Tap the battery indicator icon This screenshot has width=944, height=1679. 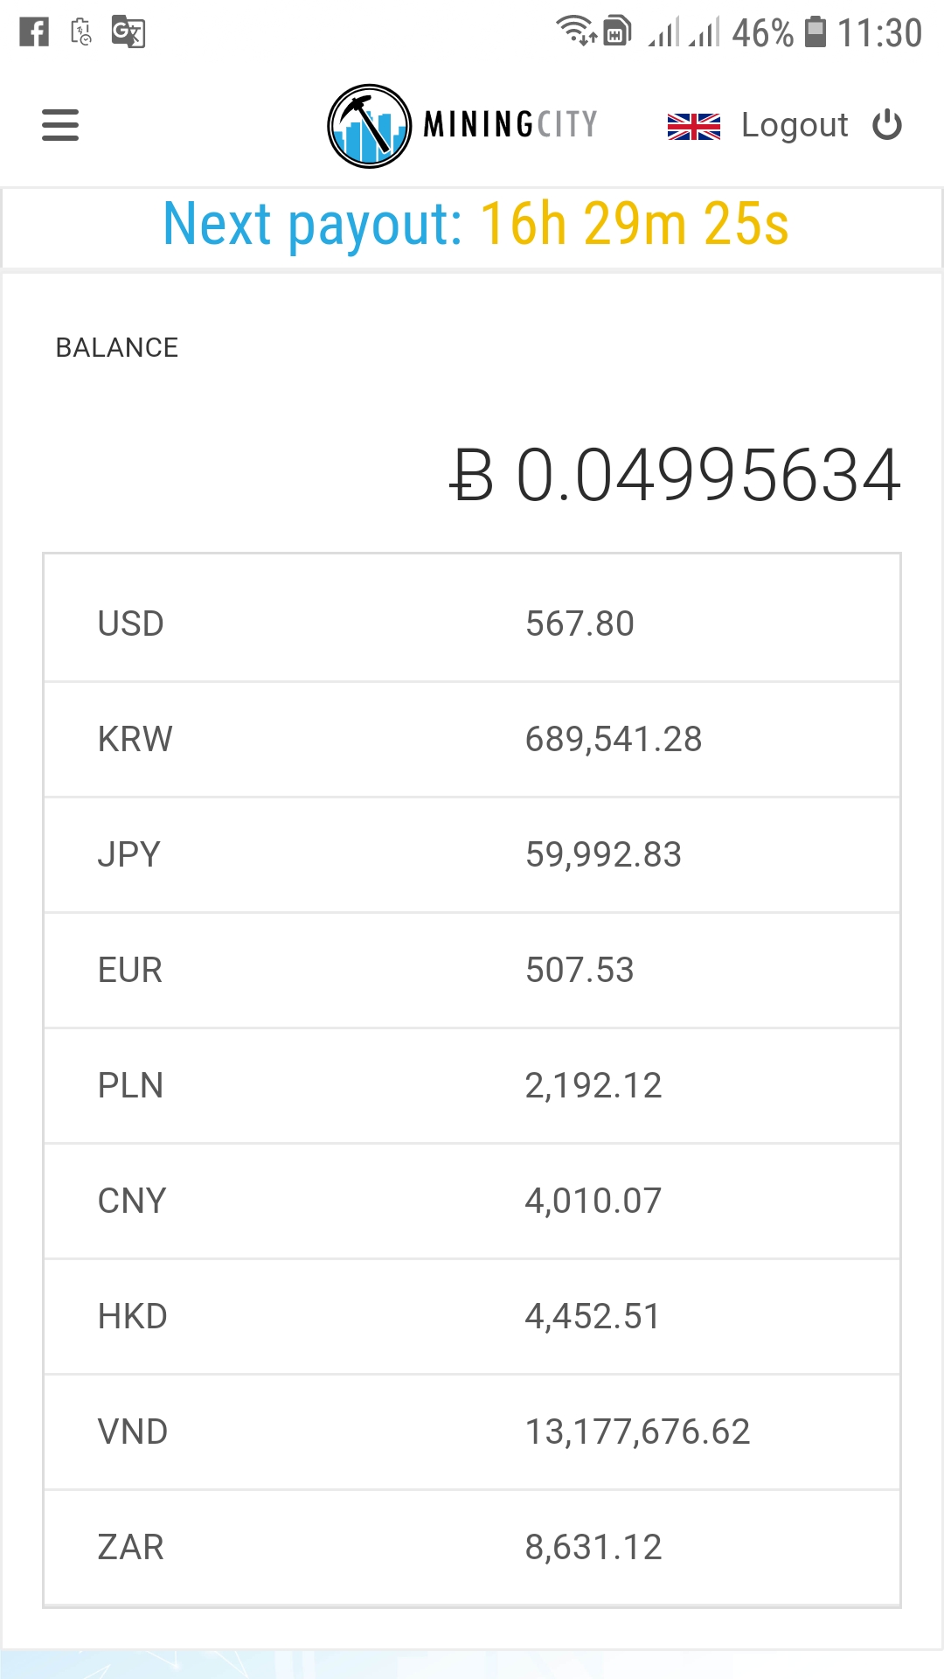(815, 32)
